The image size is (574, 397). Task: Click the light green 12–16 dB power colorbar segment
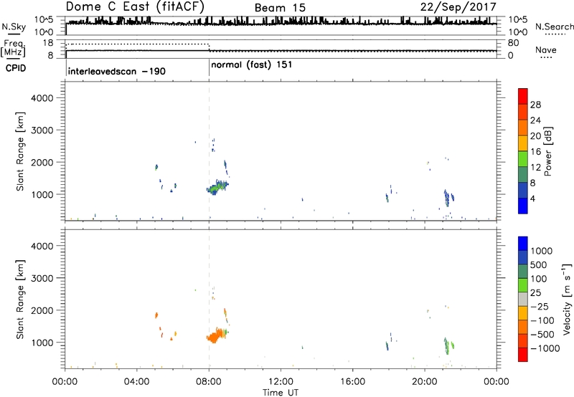[x=523, y=158]
